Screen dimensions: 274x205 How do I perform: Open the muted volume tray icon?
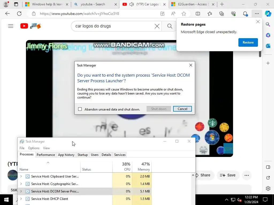(239, 200)
